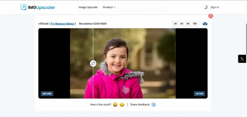Choose 16K resolution option
This screenshot has height=117, width=247.
coord(195,24)
